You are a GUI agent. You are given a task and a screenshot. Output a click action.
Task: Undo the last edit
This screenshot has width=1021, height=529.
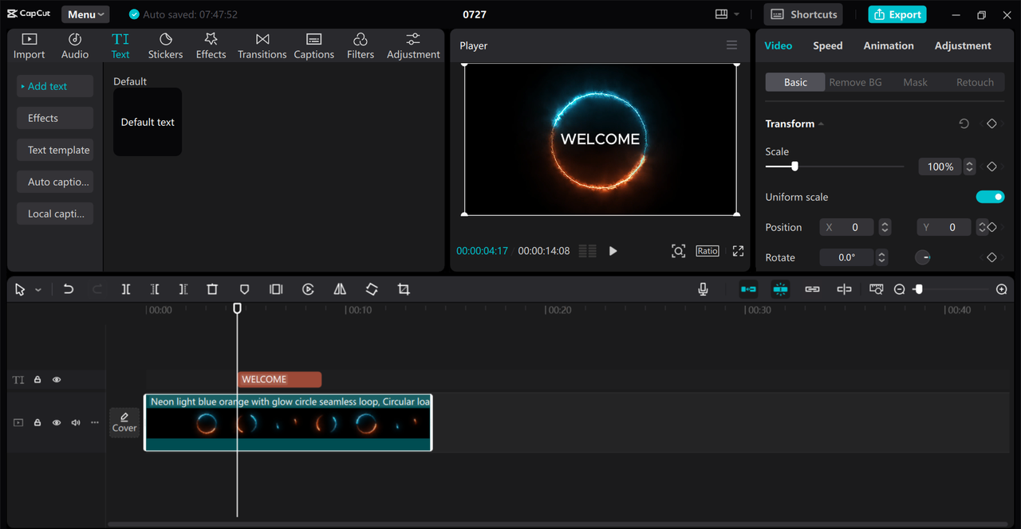(69, 289)
